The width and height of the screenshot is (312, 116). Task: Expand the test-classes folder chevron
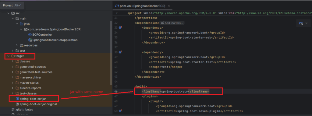pos(13,93)
